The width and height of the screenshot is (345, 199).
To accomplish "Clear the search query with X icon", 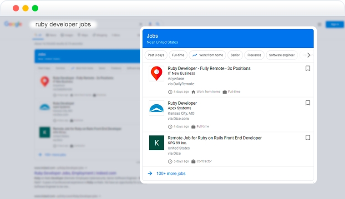I will [x=141, y=24].
